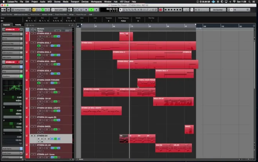Open macOS Spotlight search icon
258x162 pixels.
point(249,2)
